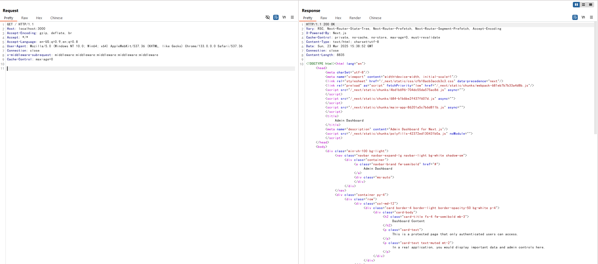Select top-bottom stacked layout icon
The width and height of the screenshot is (598, 264).
coord(584,5)
